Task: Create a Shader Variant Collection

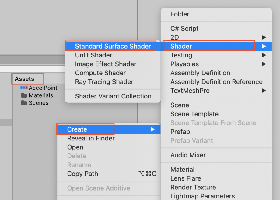Action: (x=113, y=96)
